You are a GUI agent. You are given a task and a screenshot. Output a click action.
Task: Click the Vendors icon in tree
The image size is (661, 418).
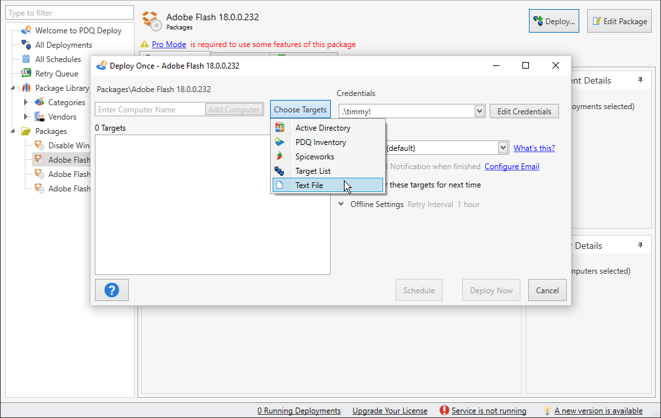pyautogui.click(x=39, y=116)
